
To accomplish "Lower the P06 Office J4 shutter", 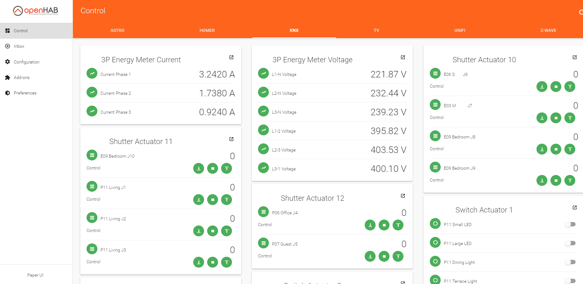I will (370, 225).
